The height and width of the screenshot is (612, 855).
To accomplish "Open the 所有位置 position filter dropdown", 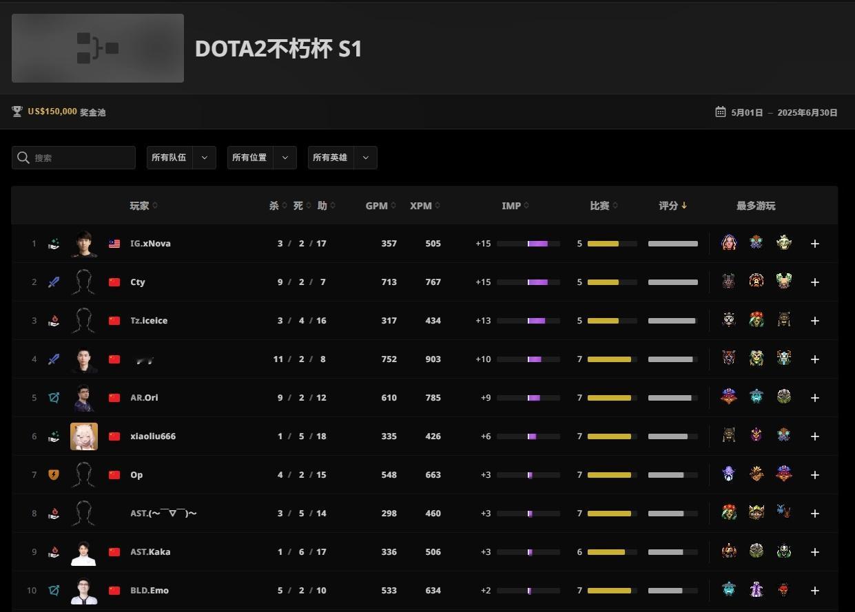I will [x=262, y=158].
